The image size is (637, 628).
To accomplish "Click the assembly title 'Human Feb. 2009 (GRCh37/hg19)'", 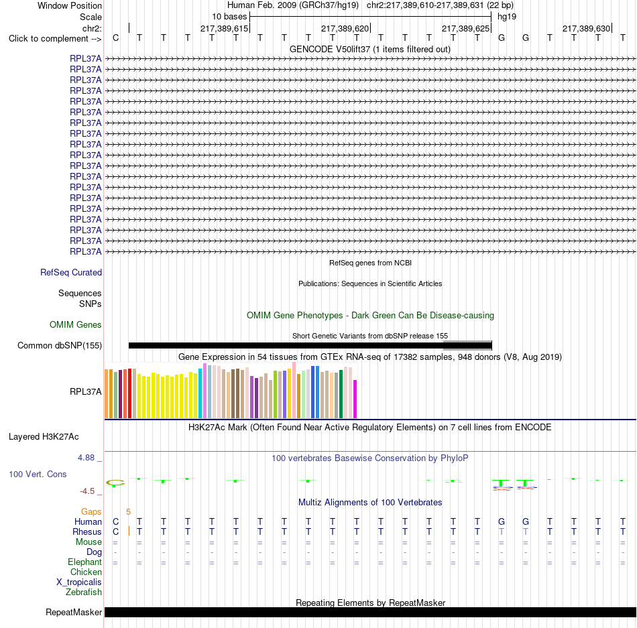I will (292, 5).
